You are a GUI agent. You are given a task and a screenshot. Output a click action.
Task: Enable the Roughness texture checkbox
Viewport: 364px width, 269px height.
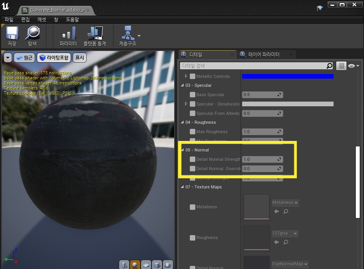[193, 237]
